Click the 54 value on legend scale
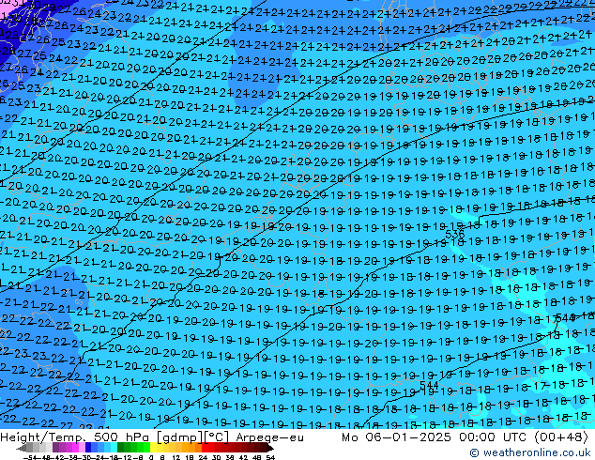Screen dimensions: 595x460 pyautogui.click(x=270, y=457)
